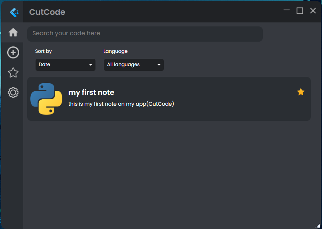
Task: Close the CutCode window
Action: click(x=313, y=10)
